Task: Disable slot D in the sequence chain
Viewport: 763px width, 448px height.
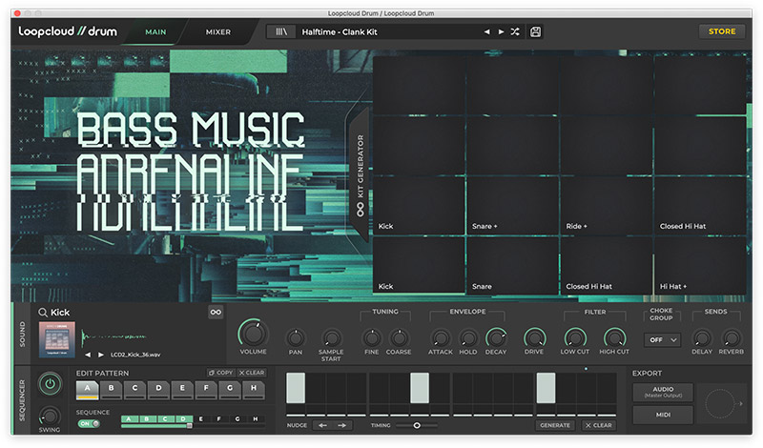Action: coord(183,419)
